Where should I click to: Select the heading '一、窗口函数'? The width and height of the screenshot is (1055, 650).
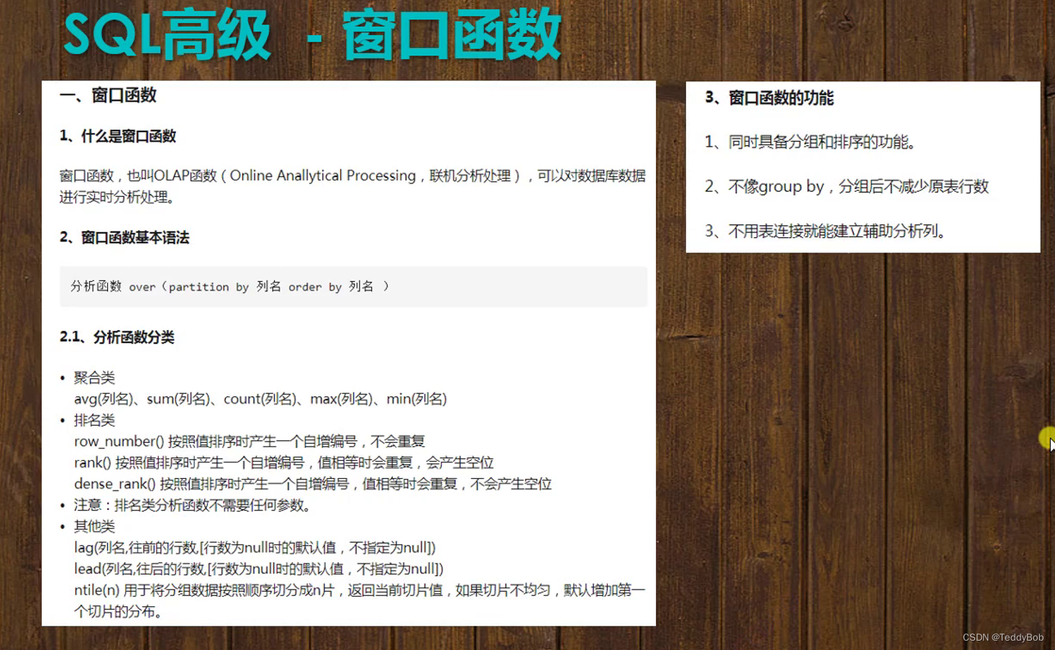pyautogui.click(x=108, y=96)
